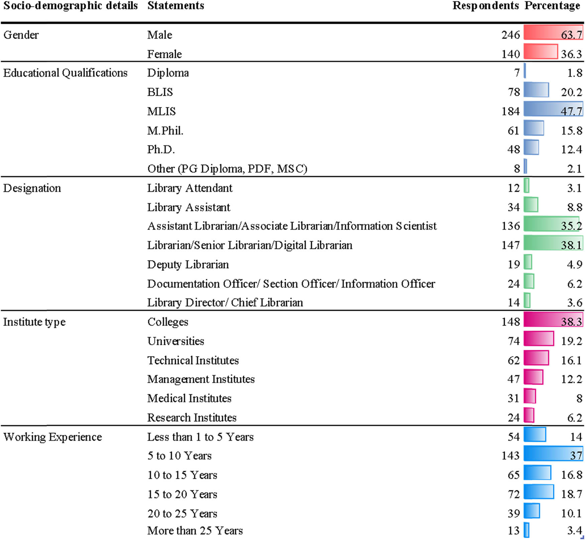Select the 'Medical Institutes' row label
The image size is (585, 540).
pos(189,398)
